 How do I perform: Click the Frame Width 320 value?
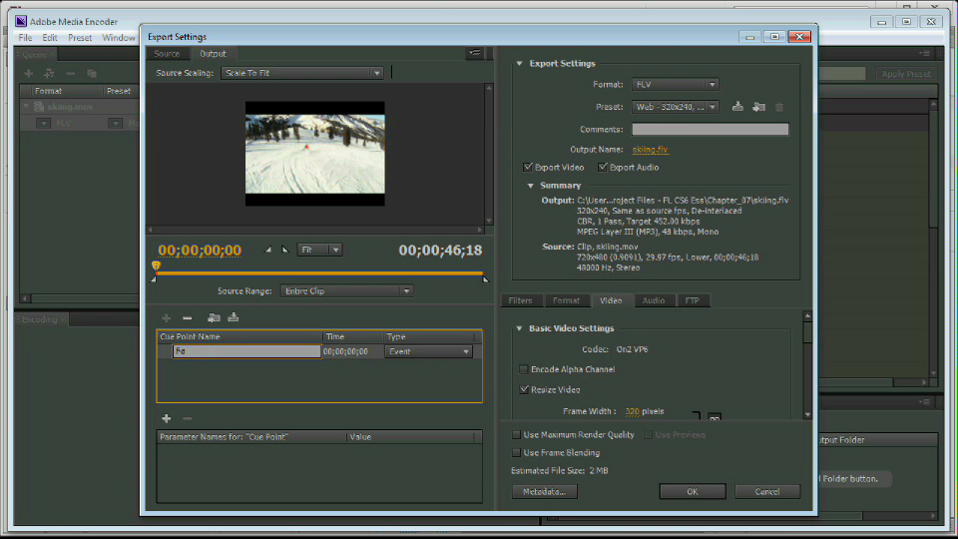point(632,411)
